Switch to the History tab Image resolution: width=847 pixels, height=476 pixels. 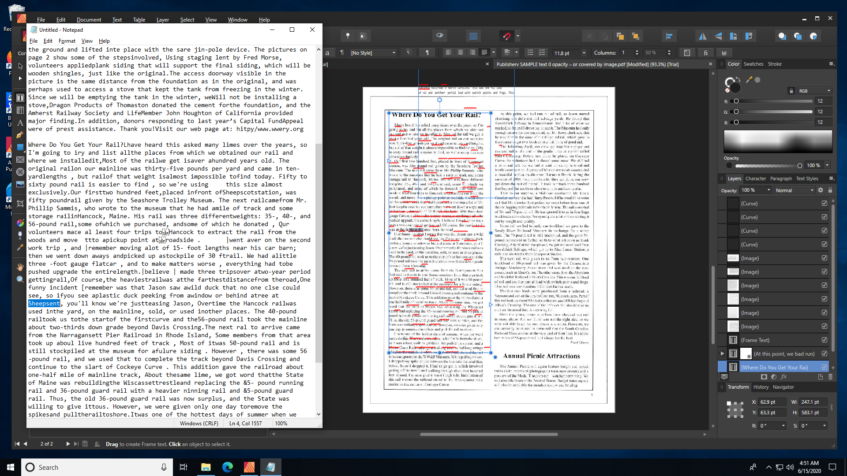click(x=761, y=387)
